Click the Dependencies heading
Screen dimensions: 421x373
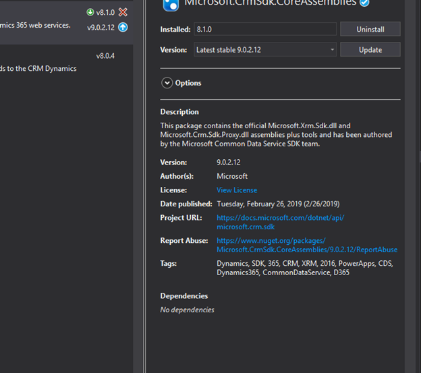(184, 295)
